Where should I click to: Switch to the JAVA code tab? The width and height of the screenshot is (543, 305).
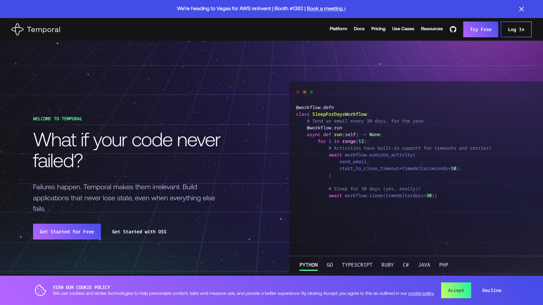pos(424,265)
